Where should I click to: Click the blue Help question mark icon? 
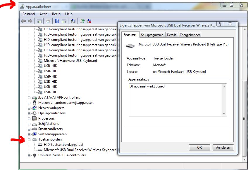(x=57, y=21)
